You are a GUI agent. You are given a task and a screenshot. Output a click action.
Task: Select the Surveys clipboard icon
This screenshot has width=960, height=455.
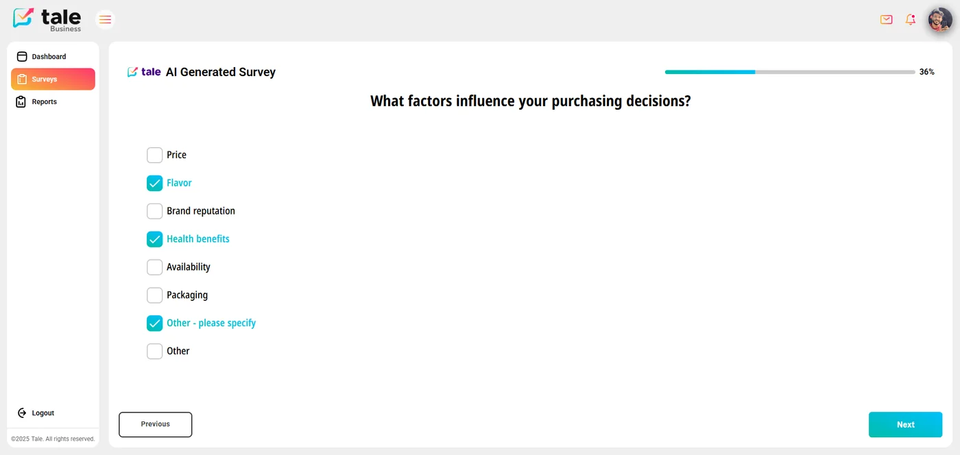click(21, 79)
